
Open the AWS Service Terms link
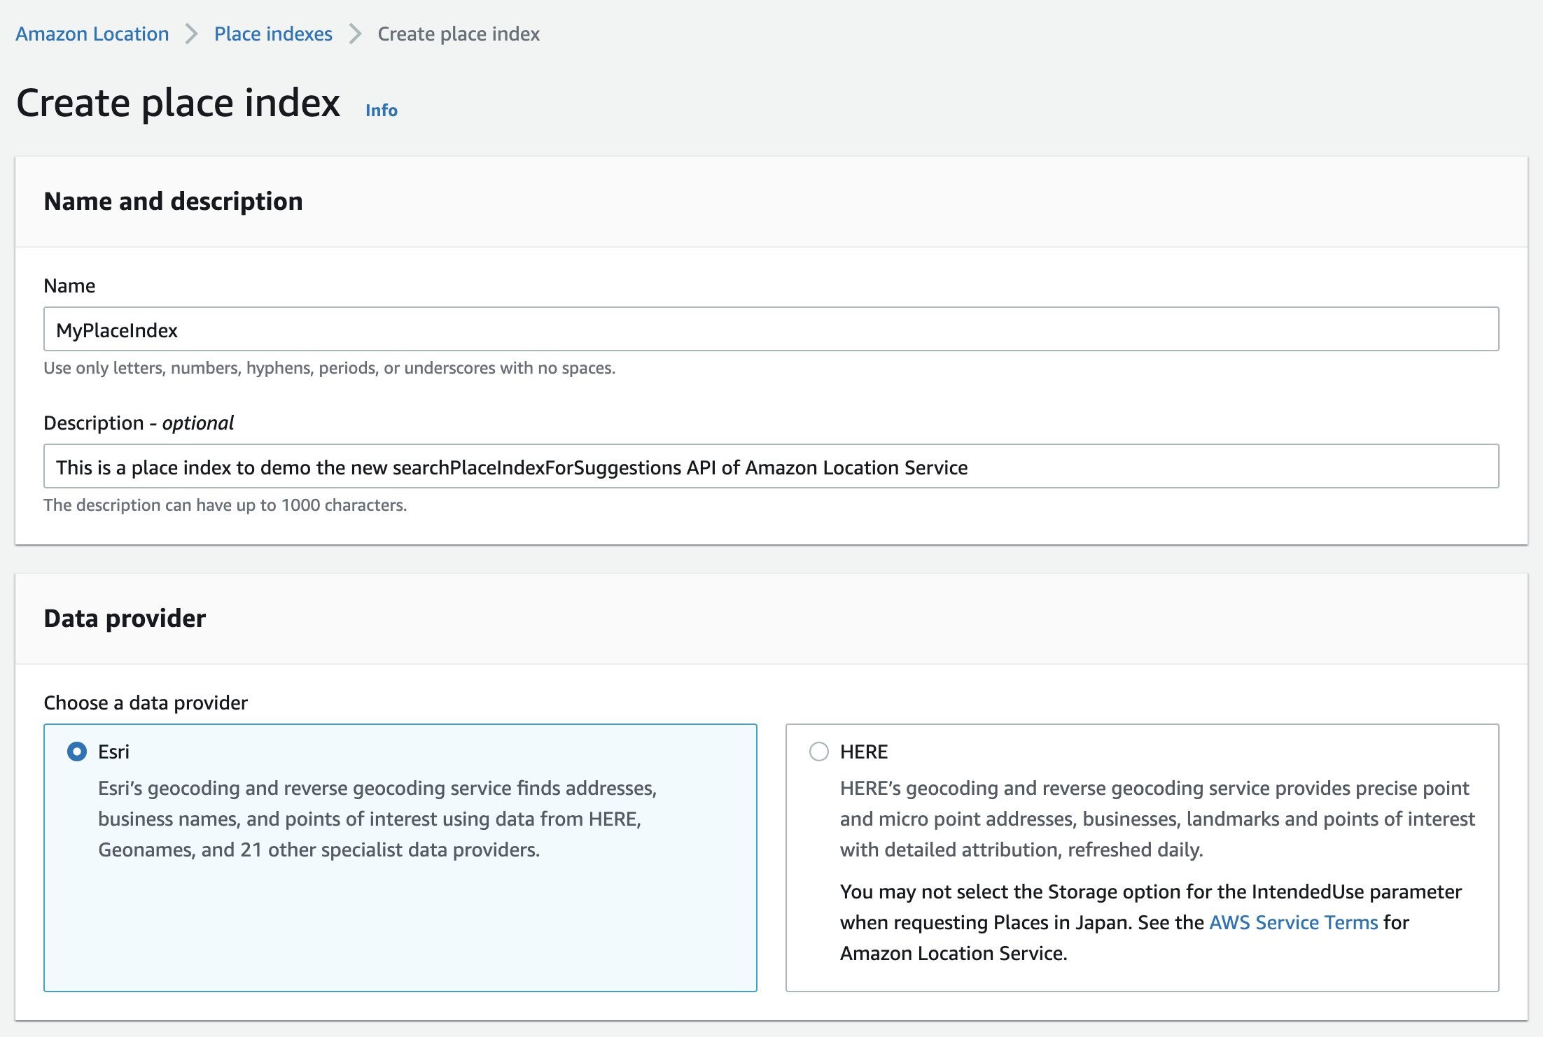click(1293, 922)
